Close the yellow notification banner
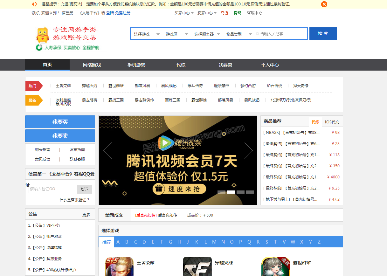 coord(324,4)
